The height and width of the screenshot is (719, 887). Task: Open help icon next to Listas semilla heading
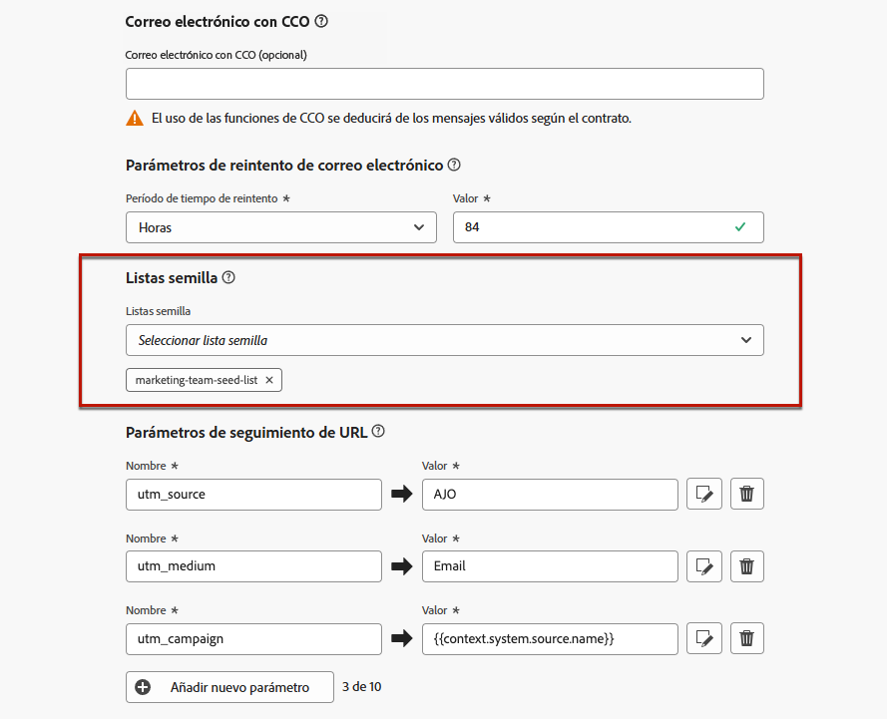228,277
